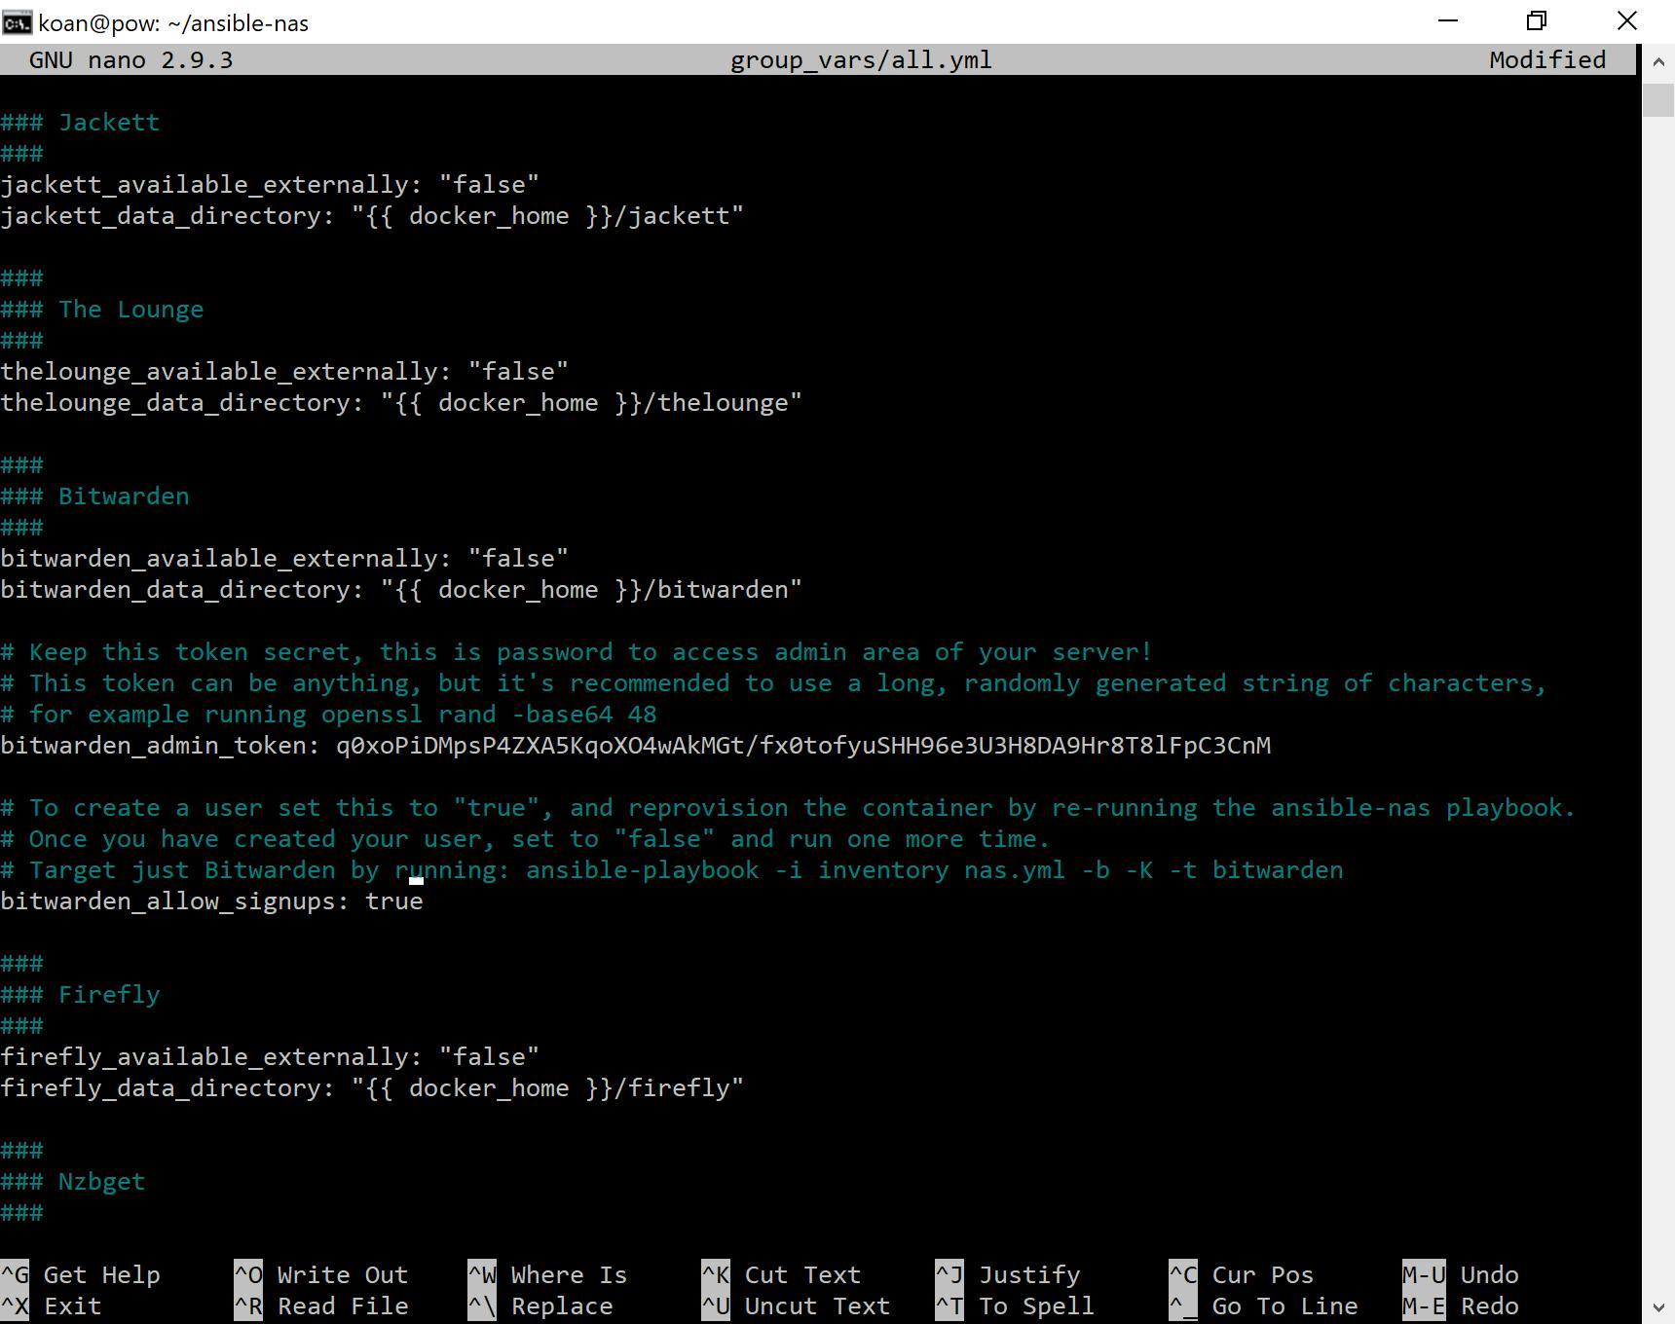Minimize the terminal window
1675x1324 pixels.
point(1448,21)
